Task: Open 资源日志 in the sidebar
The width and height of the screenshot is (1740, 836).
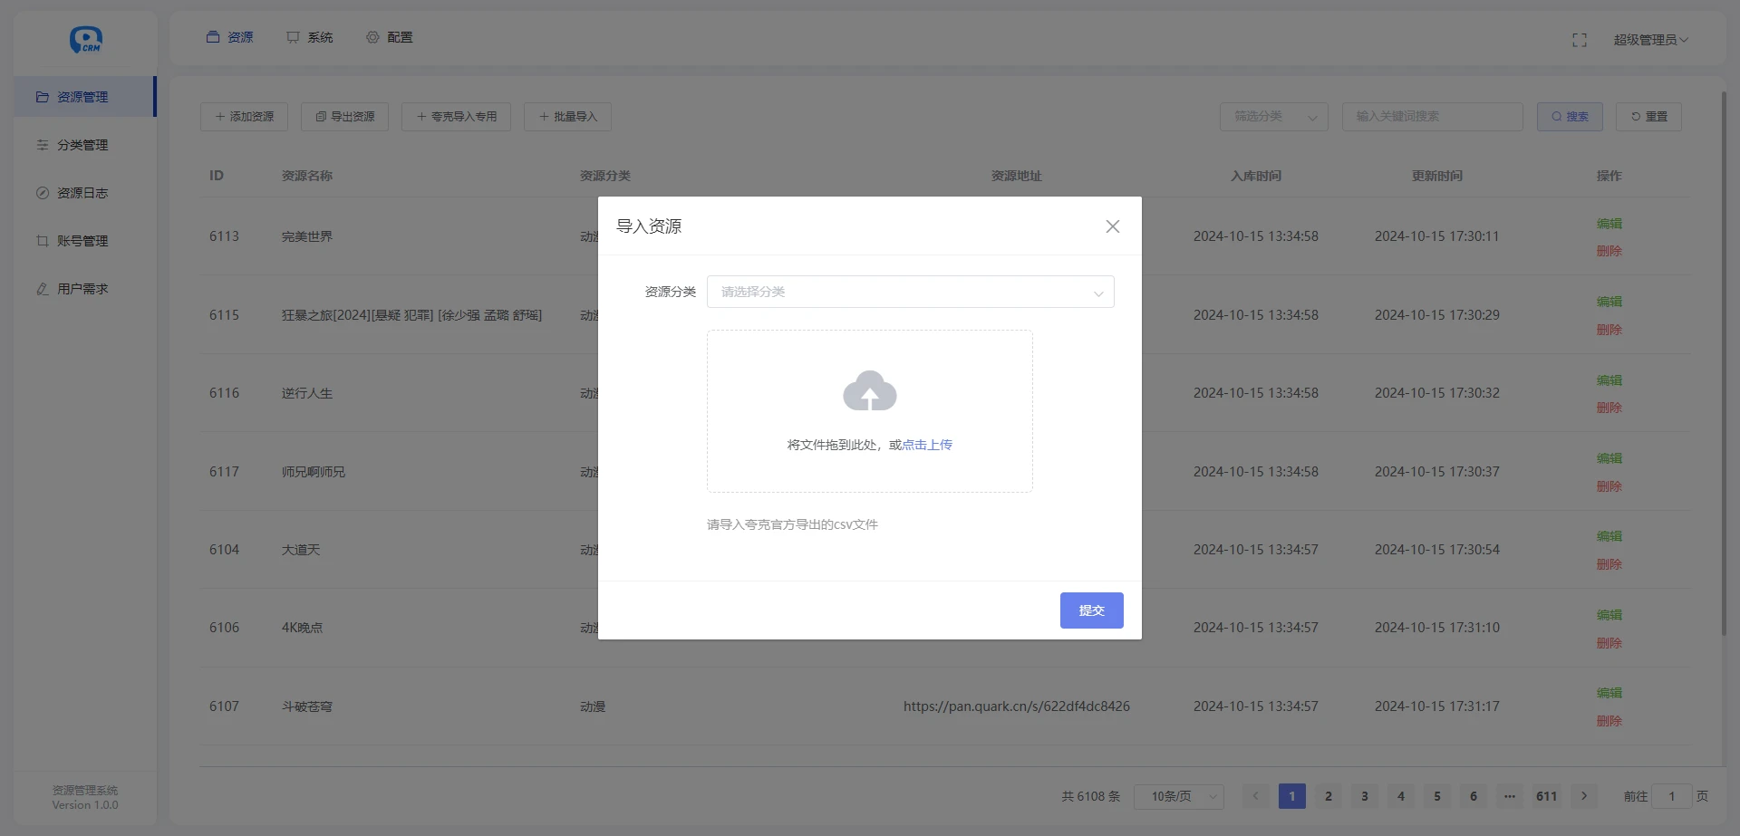Action: [x=84, y=193]
